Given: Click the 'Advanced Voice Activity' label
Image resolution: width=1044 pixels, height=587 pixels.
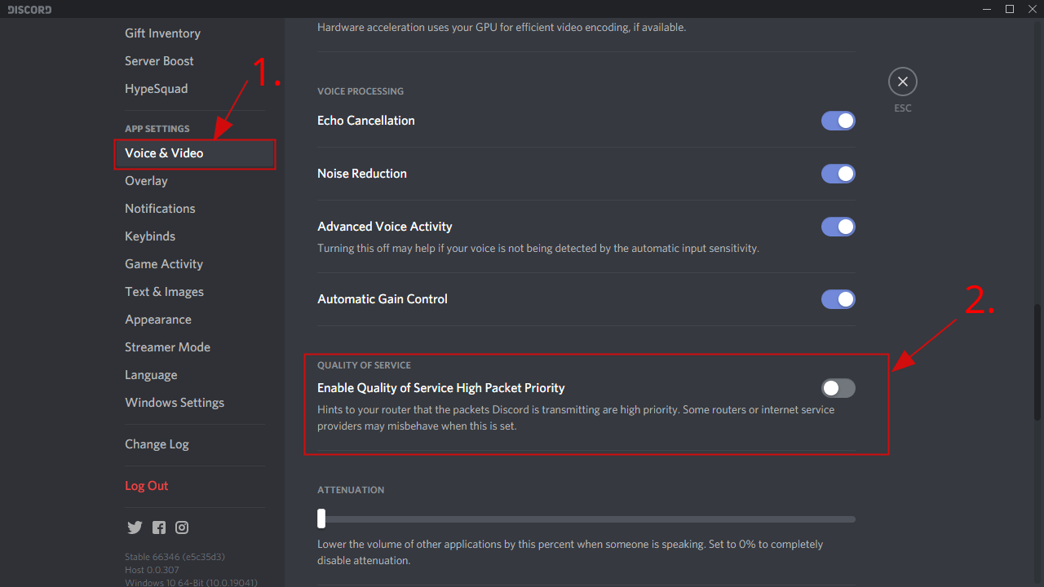Looking at the screenshot, I should tap(385, 227).
